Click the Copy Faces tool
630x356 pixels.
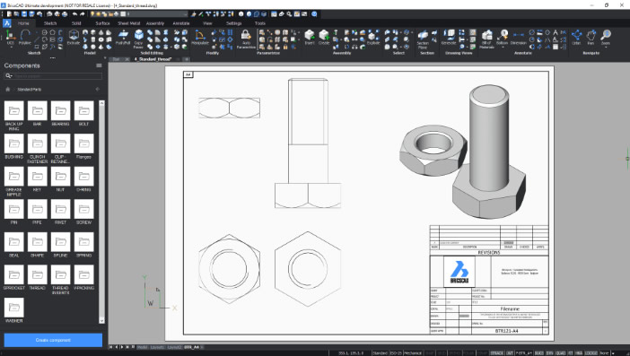point(138,39)
